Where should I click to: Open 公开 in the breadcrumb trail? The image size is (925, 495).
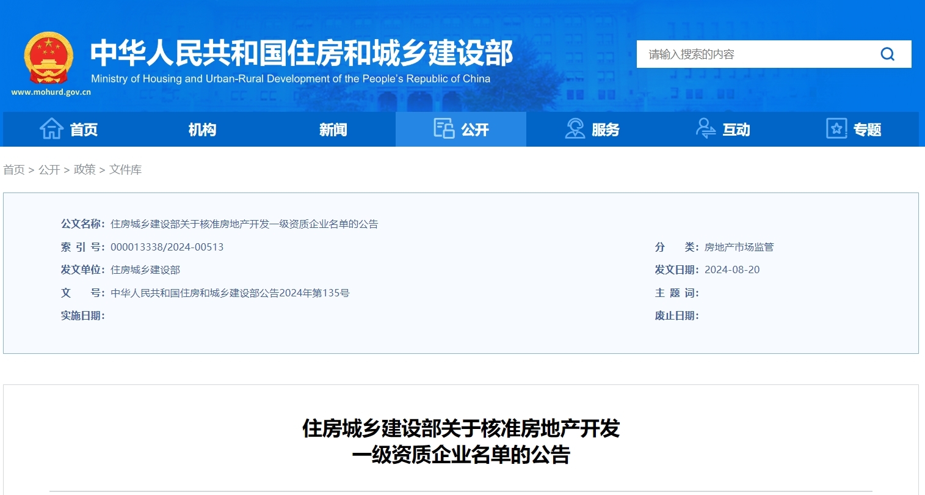[49, 169]
